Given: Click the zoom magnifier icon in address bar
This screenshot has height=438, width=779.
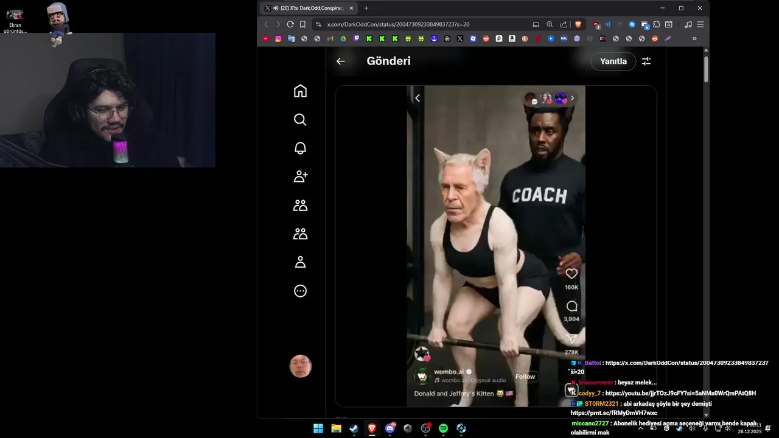Looking at the screenshot, I should click(550, 24).
